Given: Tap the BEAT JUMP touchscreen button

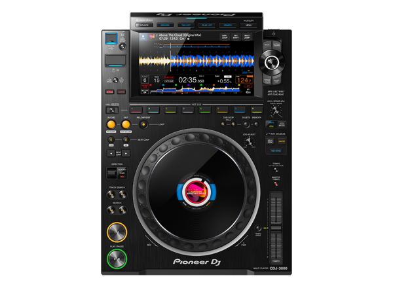Looking at the screenshot, I should point(247,37).
